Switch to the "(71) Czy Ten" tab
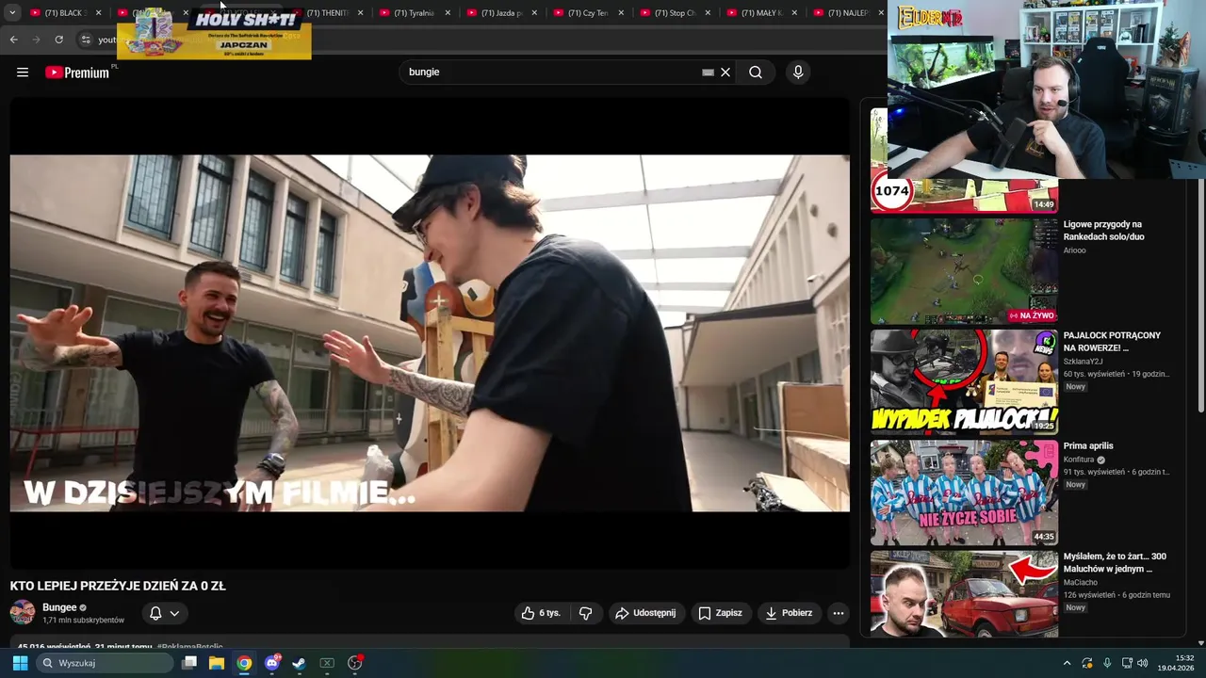The image size is (1206, 678). (586, 13)
